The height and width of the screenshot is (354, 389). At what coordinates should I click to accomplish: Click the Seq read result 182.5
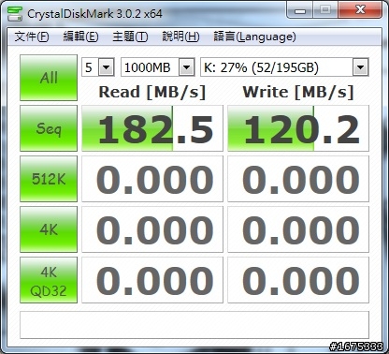152,128
